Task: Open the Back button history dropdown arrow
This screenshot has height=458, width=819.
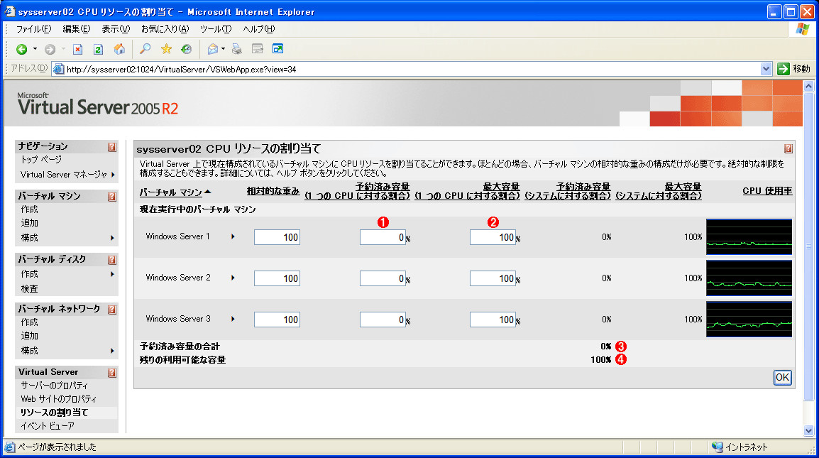Action: 35,49
